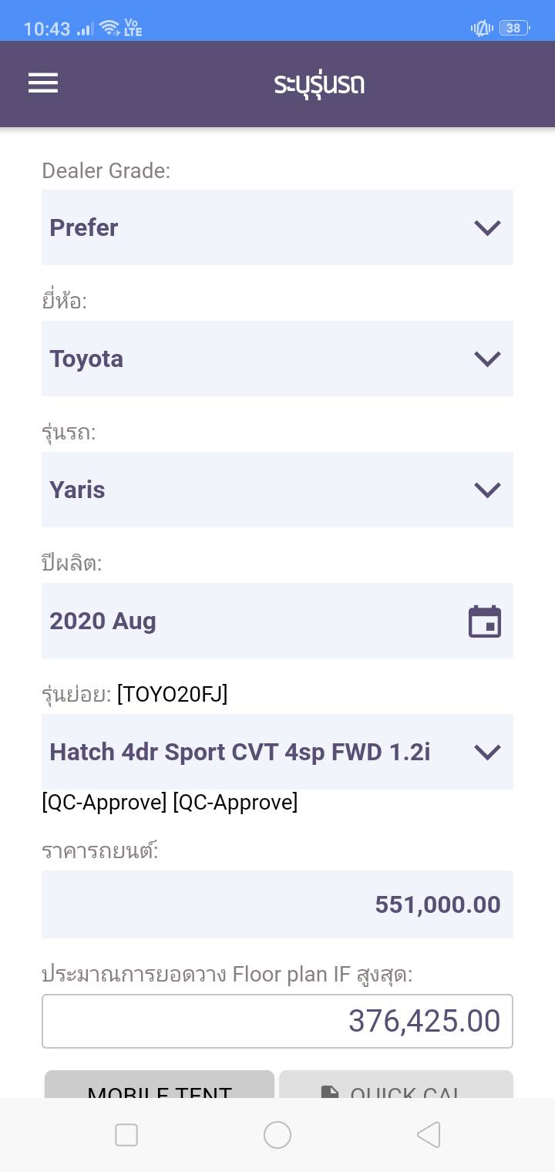The image size is (555, 1172).
Task: Tap the battery indicator in status bar
Action: [x=514, y=29]
